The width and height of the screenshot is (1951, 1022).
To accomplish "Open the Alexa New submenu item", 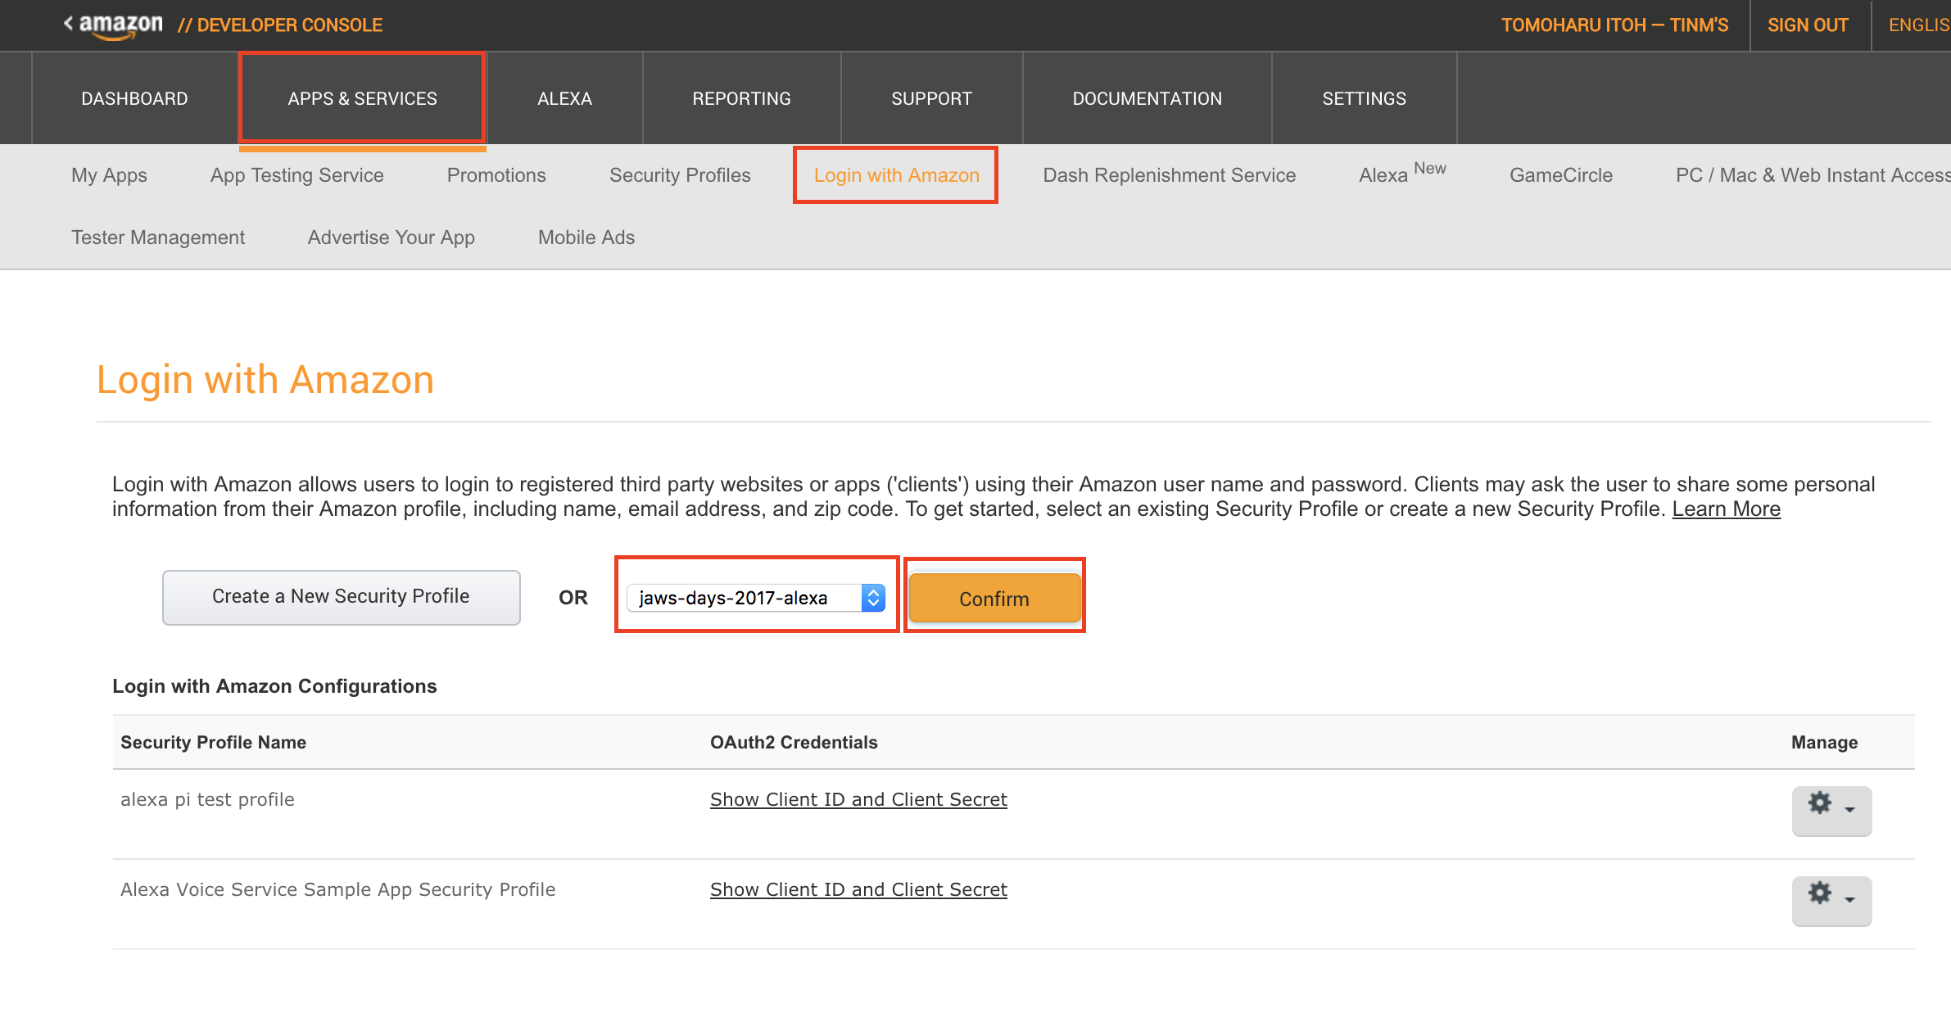I will tap(1402, 174).
